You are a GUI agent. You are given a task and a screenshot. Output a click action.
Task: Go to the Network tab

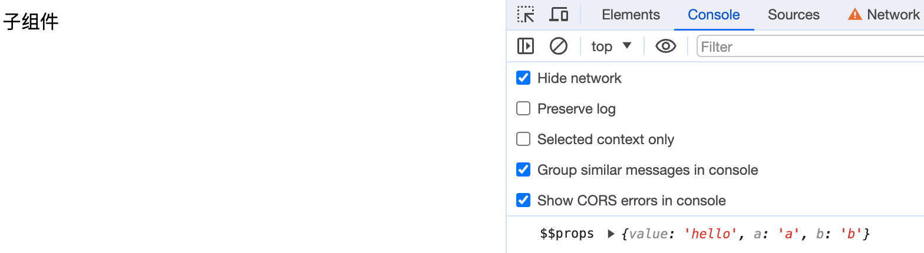[x=893, y=15]
